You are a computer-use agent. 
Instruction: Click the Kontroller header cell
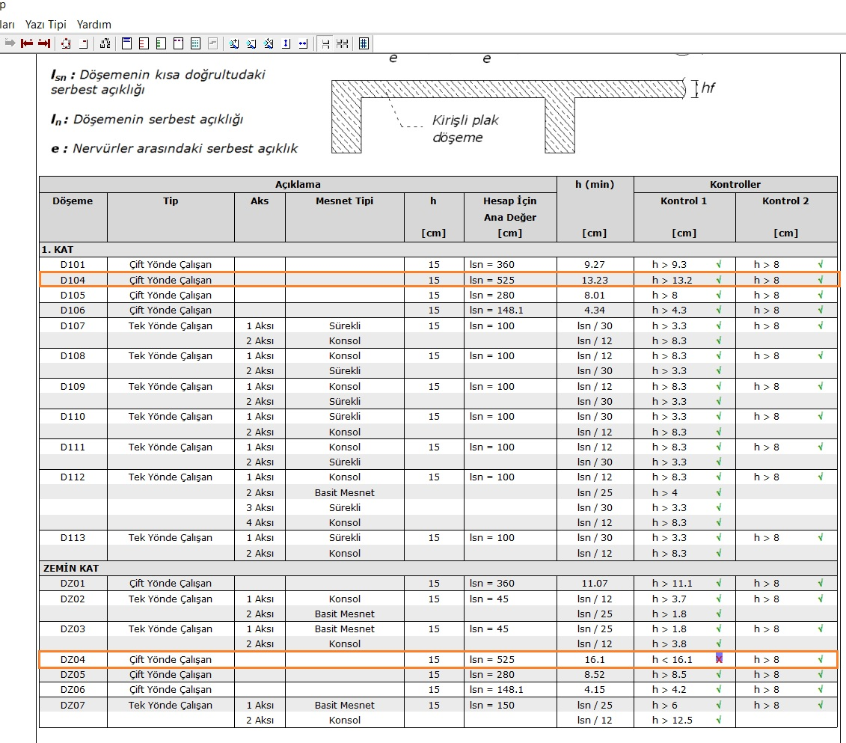pos(735,185)
